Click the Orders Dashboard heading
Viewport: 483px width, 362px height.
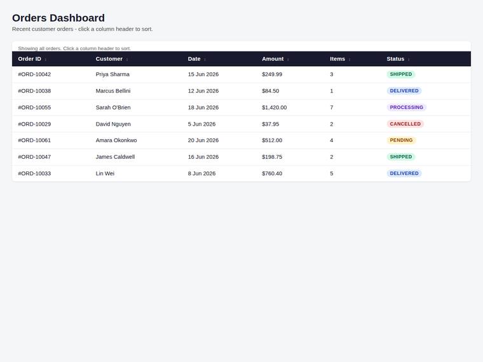pos(58,18)
